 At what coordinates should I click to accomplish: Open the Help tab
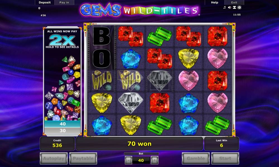(215, 3)
